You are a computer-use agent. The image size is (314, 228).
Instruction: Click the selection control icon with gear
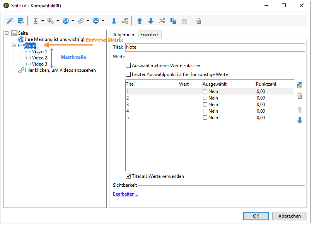point(50,21)
